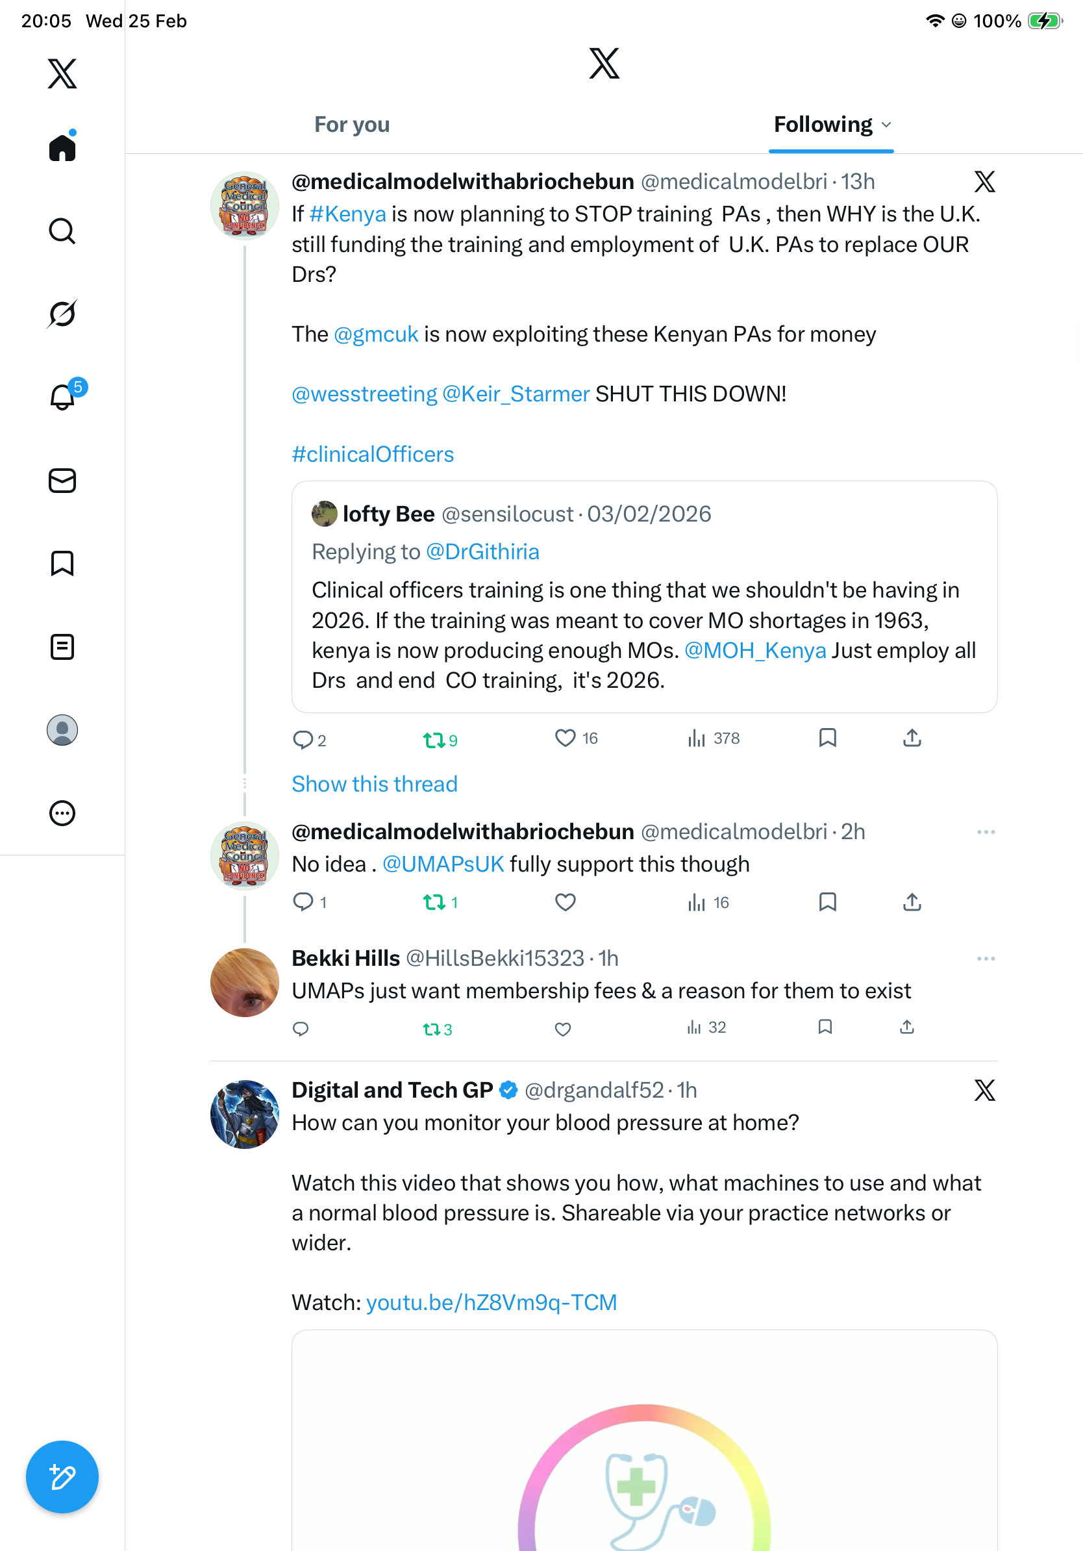
Task: Bookmark the Bekki Hills reply
Action: (825, 1028)
